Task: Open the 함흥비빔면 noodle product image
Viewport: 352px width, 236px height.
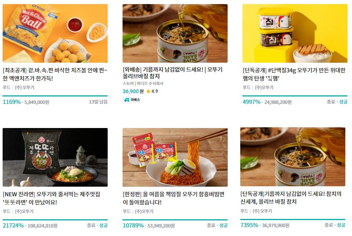Action: 175,157
